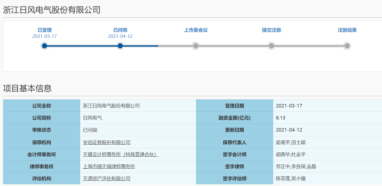
Task: Click the 注册结果 stage label
Action: click(347, 30)
